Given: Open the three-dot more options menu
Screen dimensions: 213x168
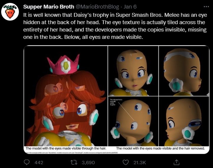Looking at the screenshot, I should [x=206, y=6].
